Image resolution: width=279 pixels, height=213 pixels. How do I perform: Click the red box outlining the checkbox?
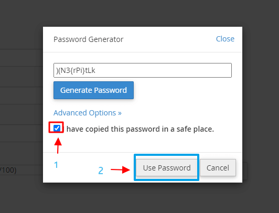point(56,127)
